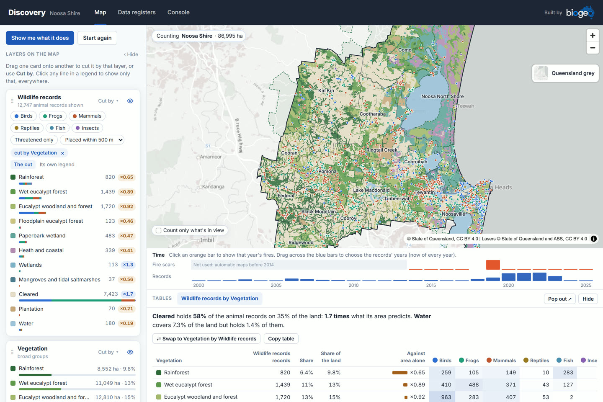Open Wildlife records by Vegetation table tab
This screenshot has width=603, height=402.
coord(219,299)
